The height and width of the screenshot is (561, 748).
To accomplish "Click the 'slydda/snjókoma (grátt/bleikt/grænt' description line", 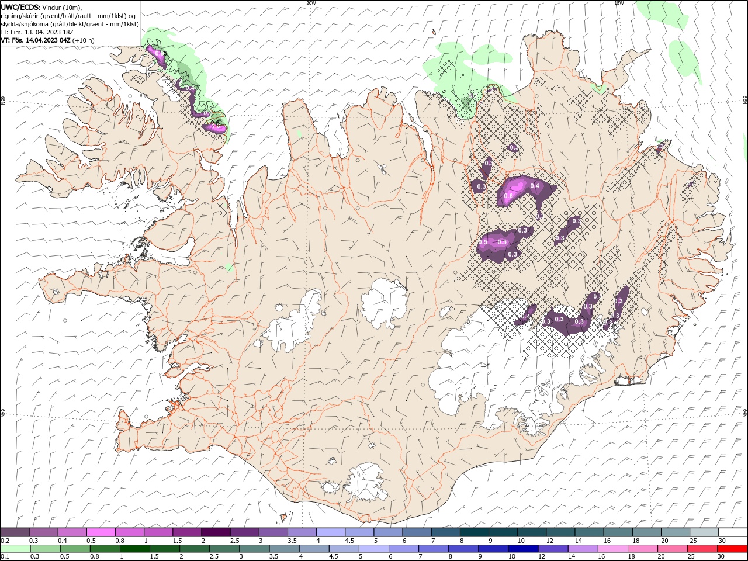I will click(70, 24).
